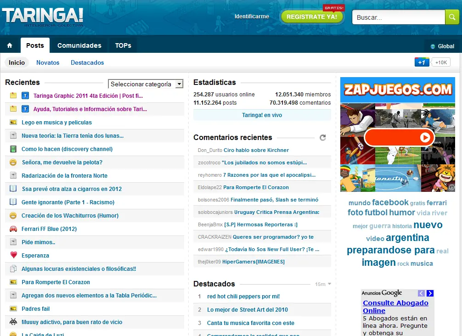Click the home icon in navigation bar
This screenshot has width=462, height=336.
click(10, 45)
